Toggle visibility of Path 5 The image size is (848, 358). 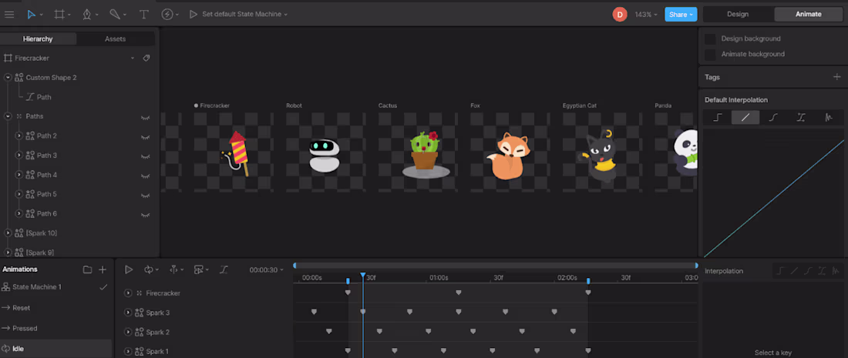[x=145, y=194]
